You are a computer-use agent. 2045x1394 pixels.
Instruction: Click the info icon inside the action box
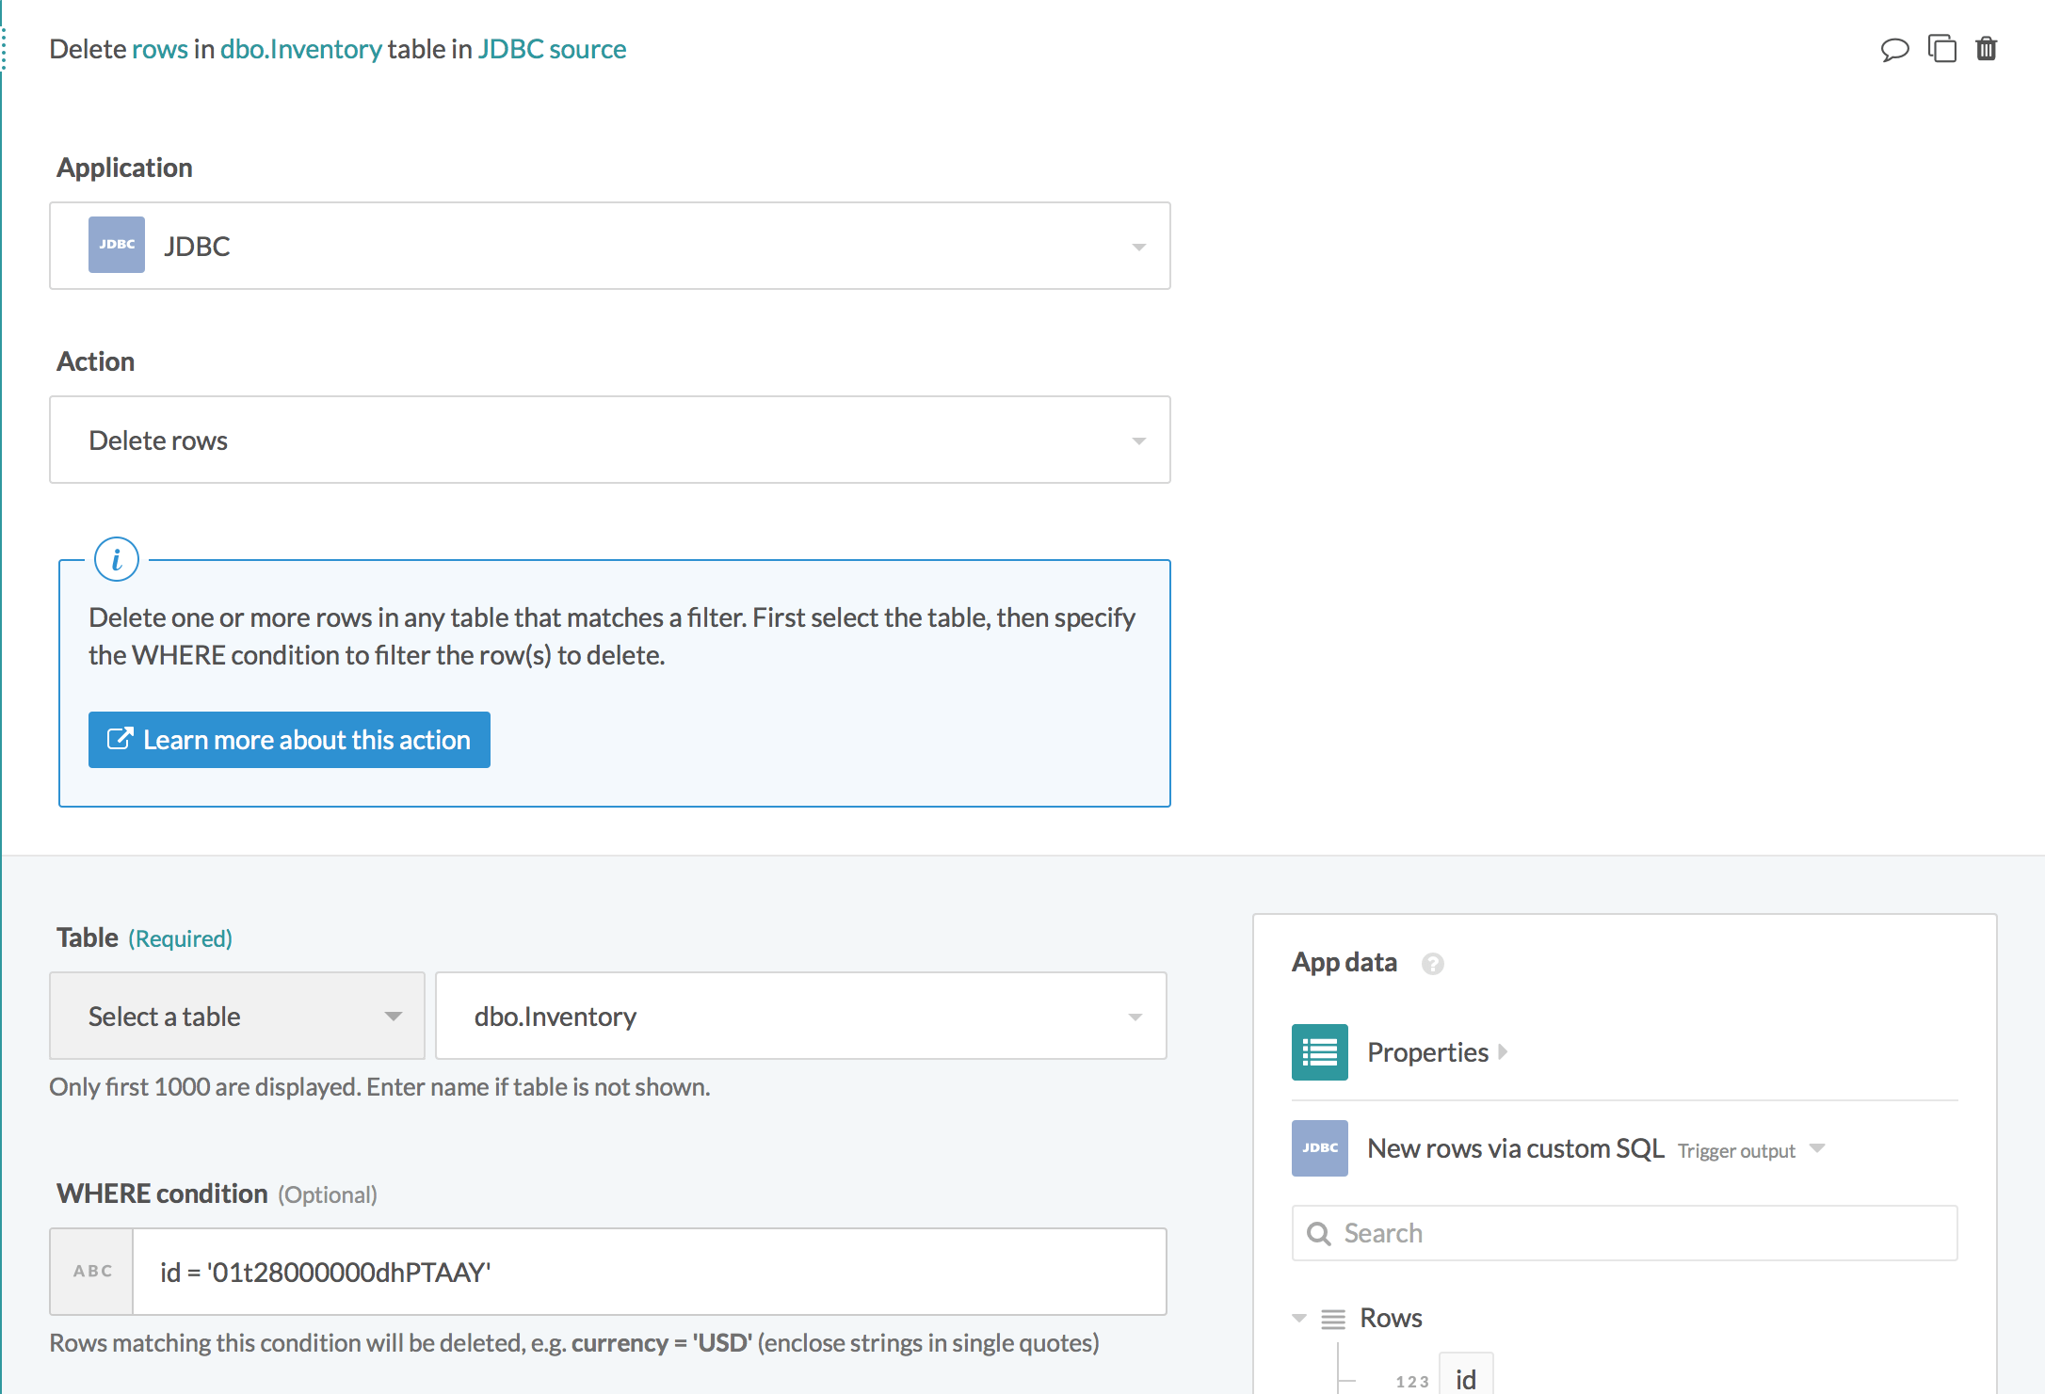115,558
